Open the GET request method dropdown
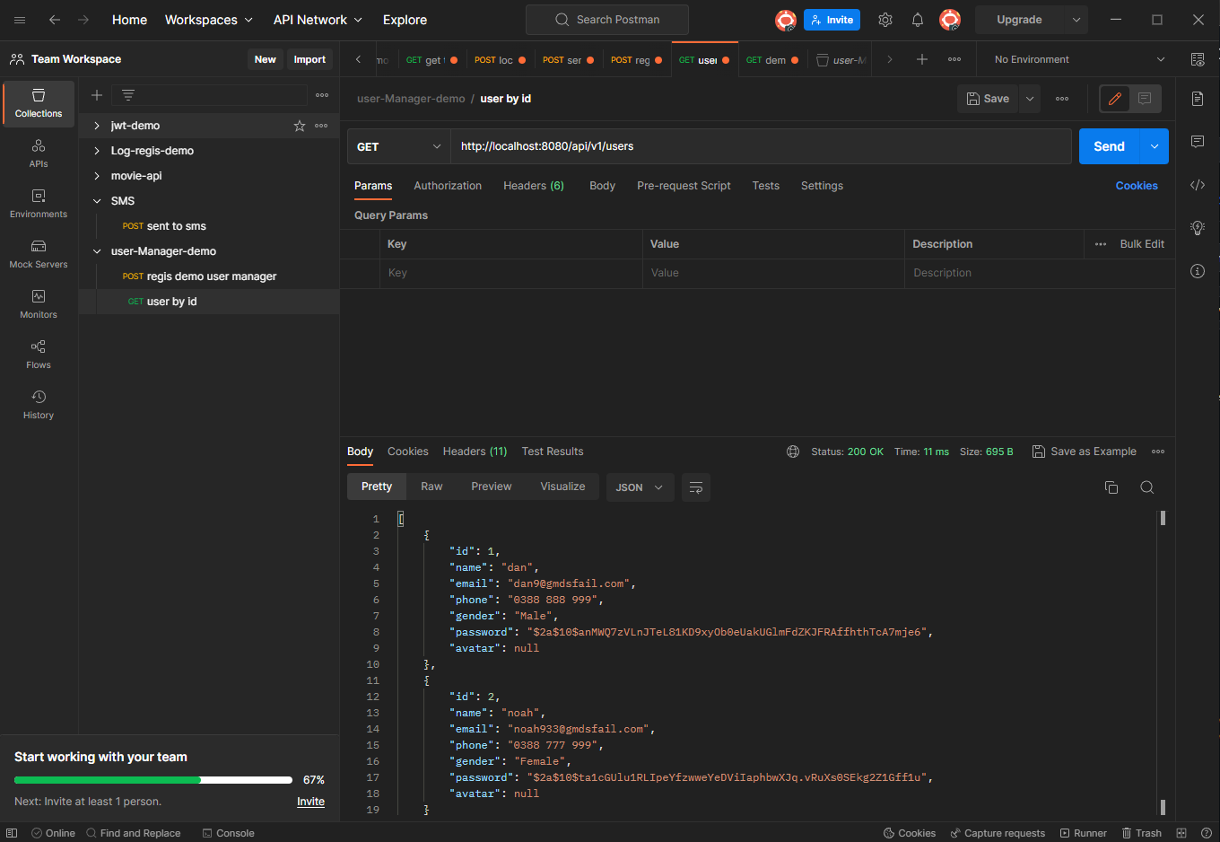Image resolution: width=1220 pixels, height=842 pixels. click(398, 145)
